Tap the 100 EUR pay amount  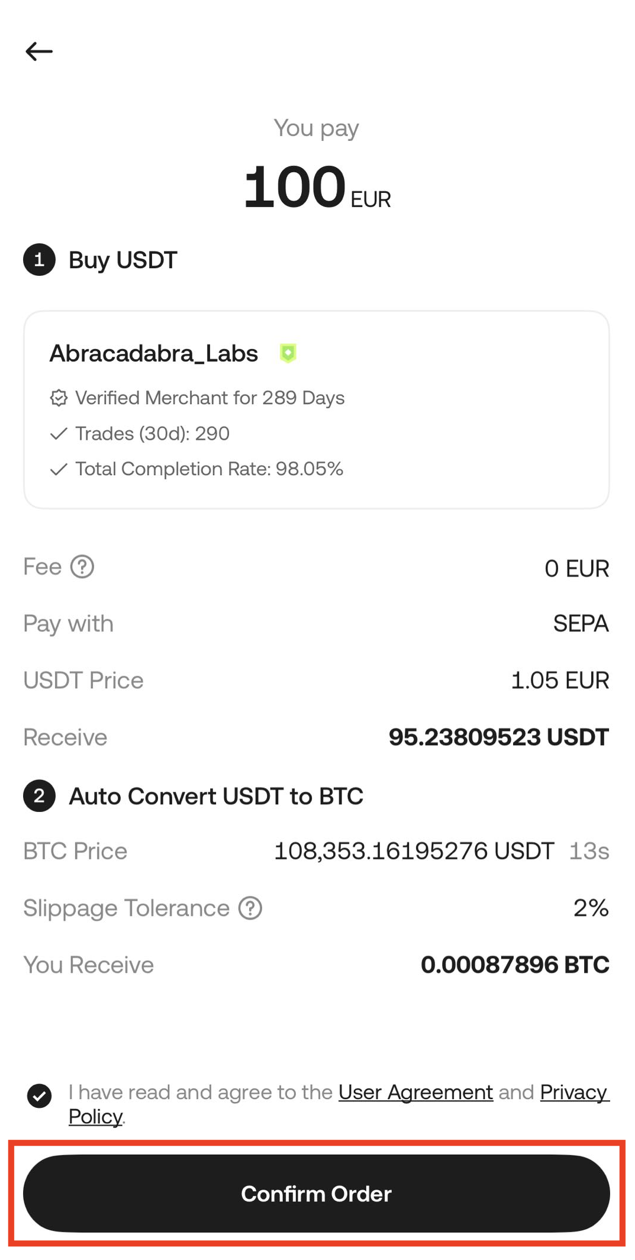pos(317,188)
